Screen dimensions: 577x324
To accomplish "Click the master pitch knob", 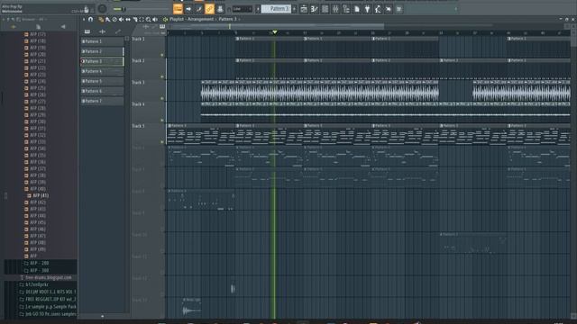I will tap(102, 9).
